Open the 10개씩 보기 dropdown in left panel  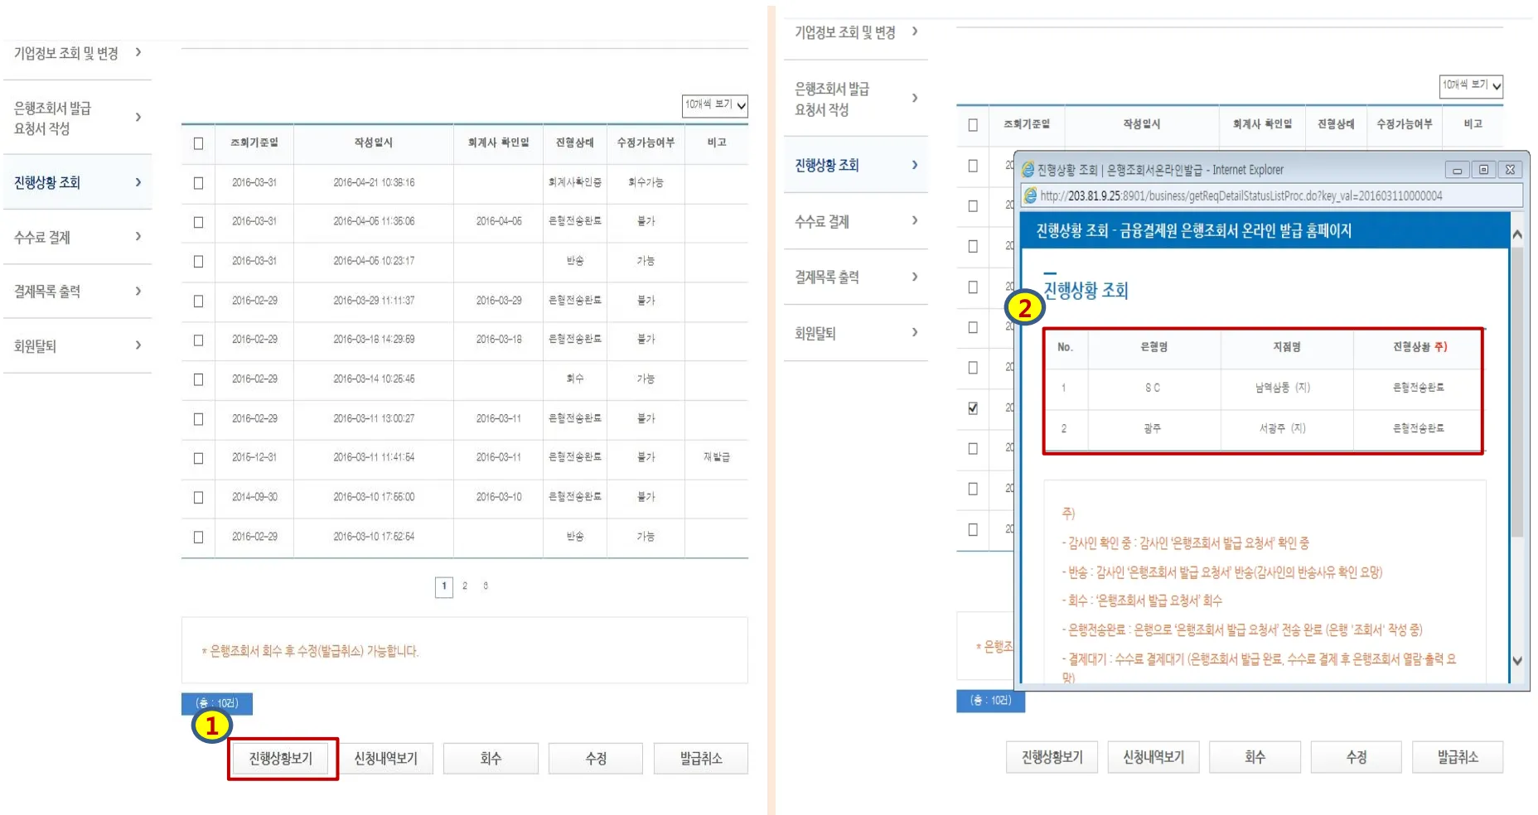(714, 105)
